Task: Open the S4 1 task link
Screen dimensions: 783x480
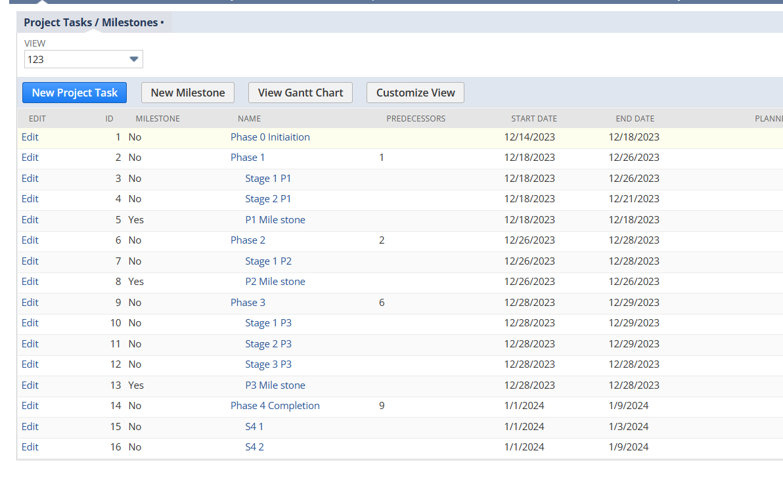Action: coord(254,427)
